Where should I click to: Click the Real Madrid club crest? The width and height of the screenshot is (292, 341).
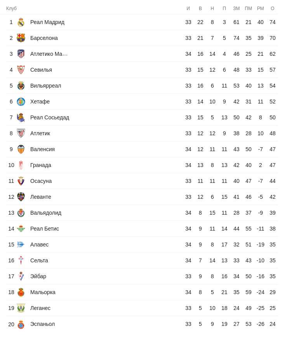coord(21,22)
